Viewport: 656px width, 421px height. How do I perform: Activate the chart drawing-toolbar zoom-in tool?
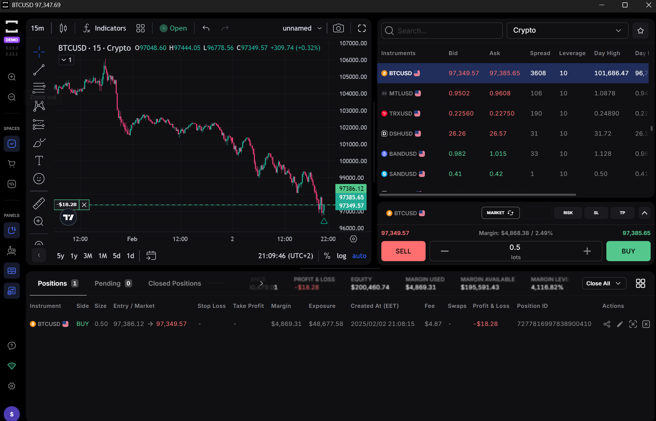(39, 221)
